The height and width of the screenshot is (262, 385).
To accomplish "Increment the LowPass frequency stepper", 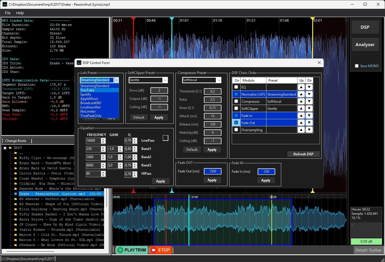I will click(103, 139).
